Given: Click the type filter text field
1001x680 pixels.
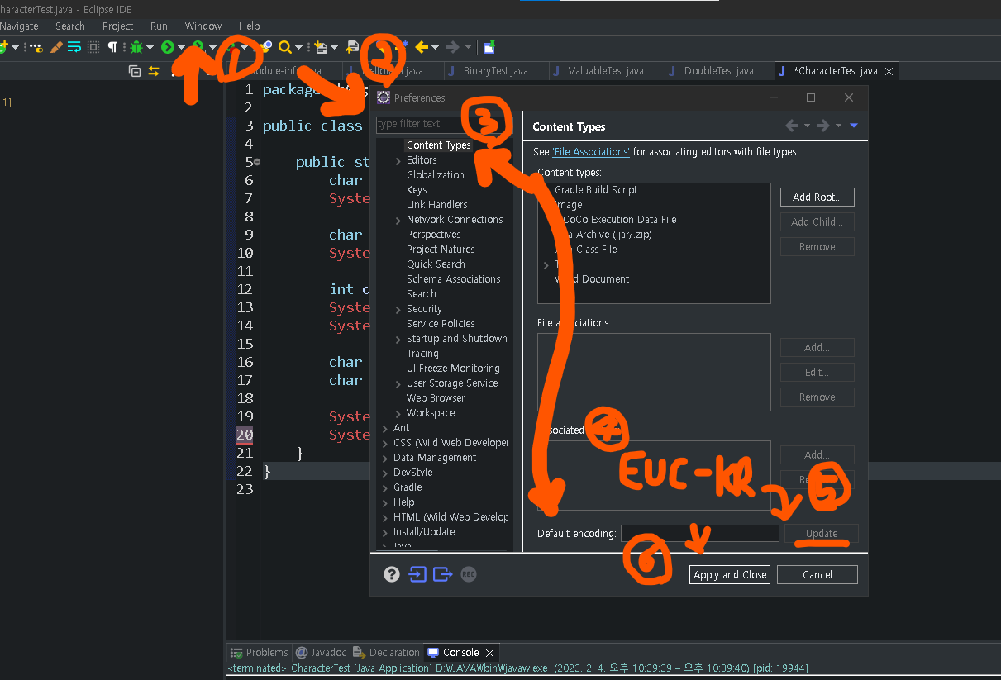Looking at the screenshot, I should pos(443,124).
